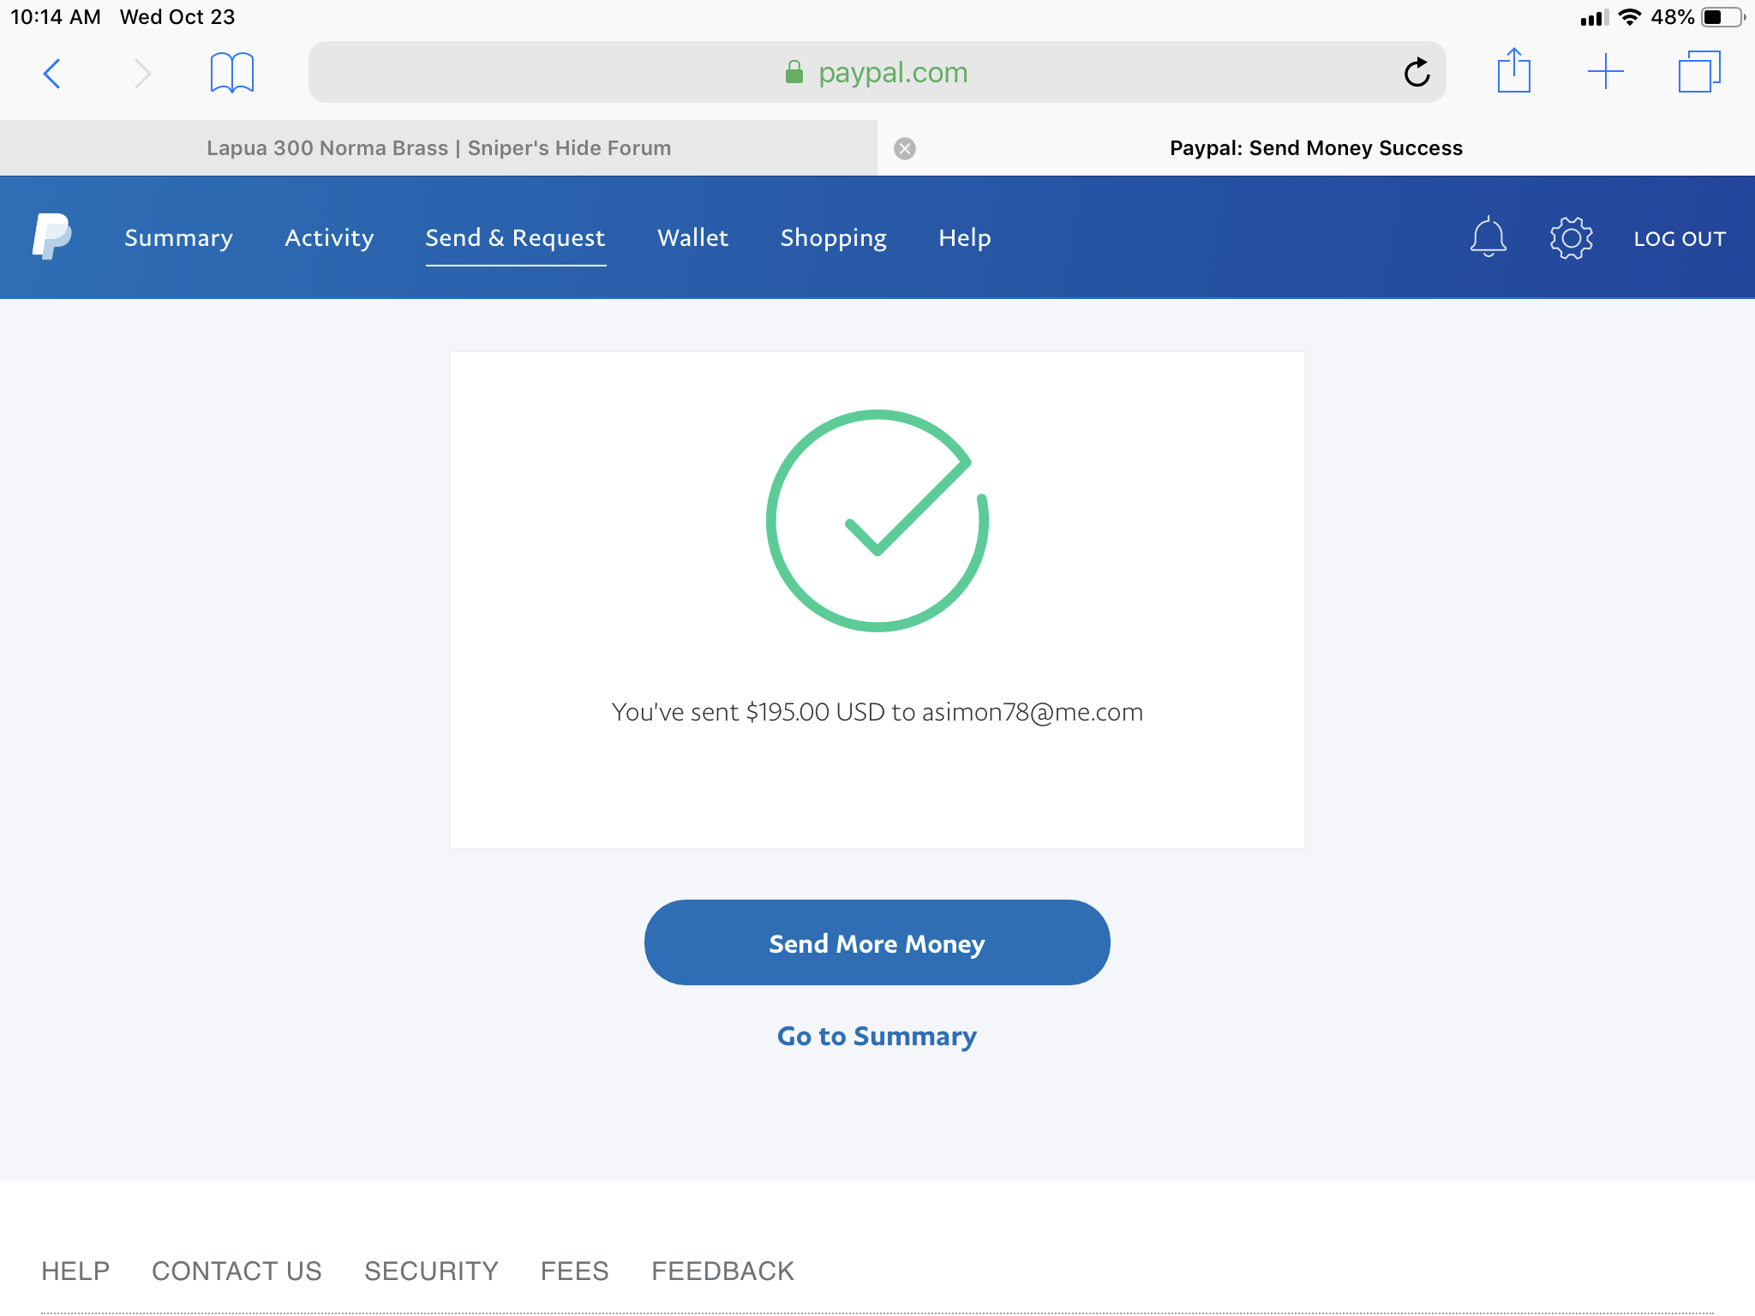1755x1316 pixels.
Task: Tap the 10:14 AM clock
Action: coord(56,17)
